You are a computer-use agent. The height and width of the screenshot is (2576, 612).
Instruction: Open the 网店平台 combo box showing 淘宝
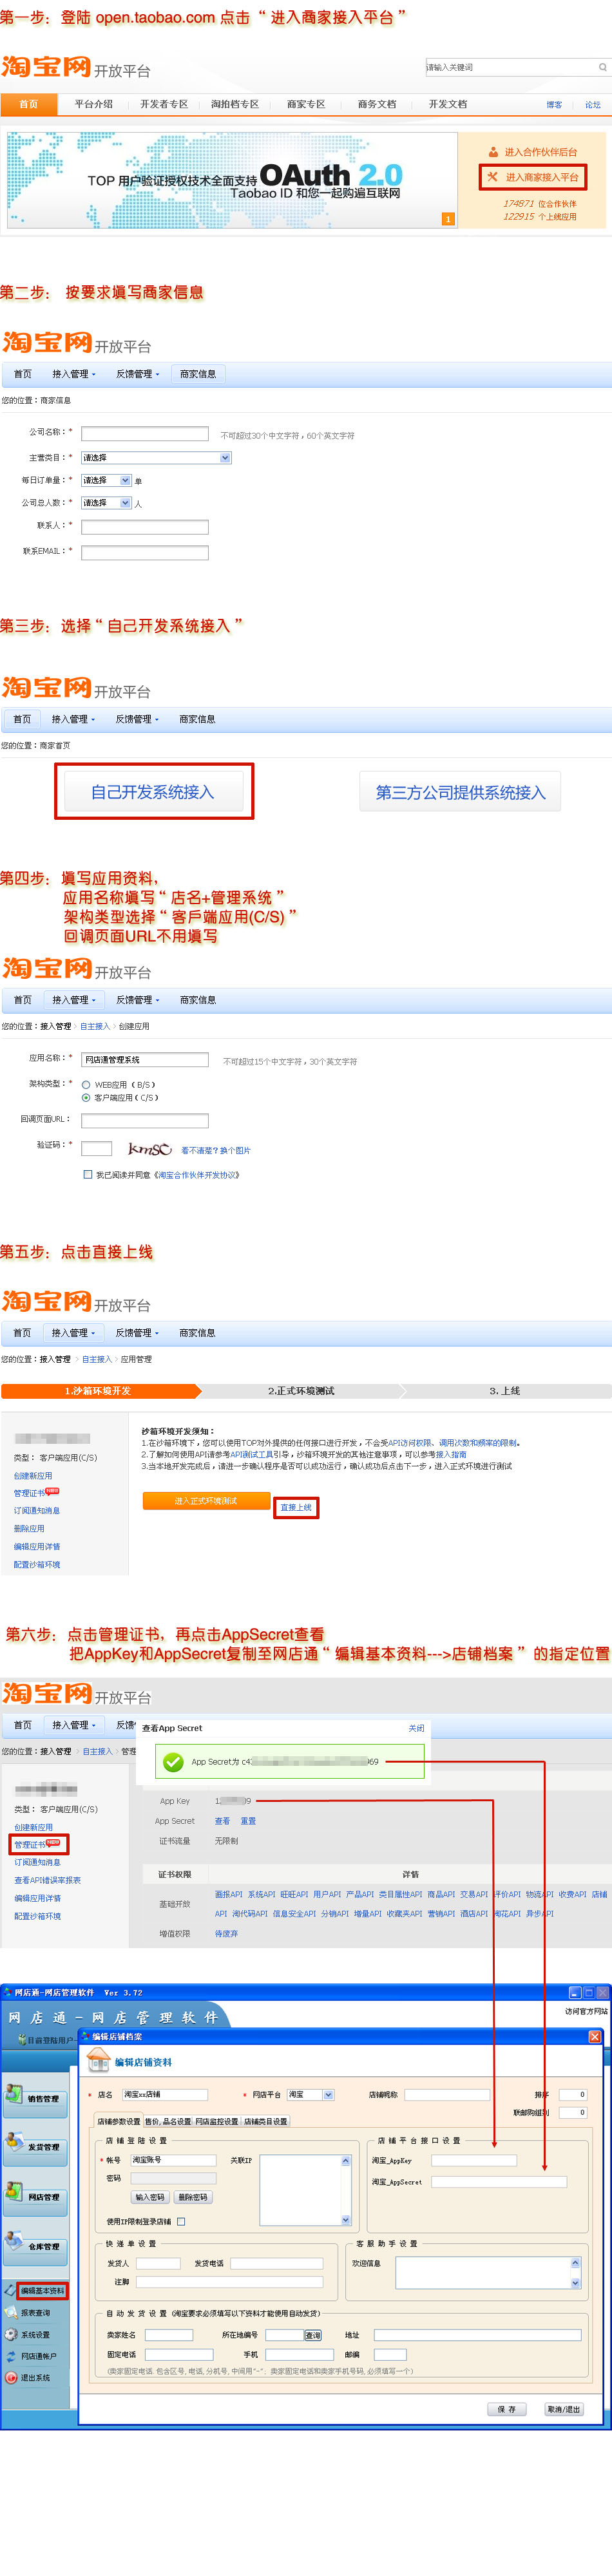click(x=311, y=2094)
